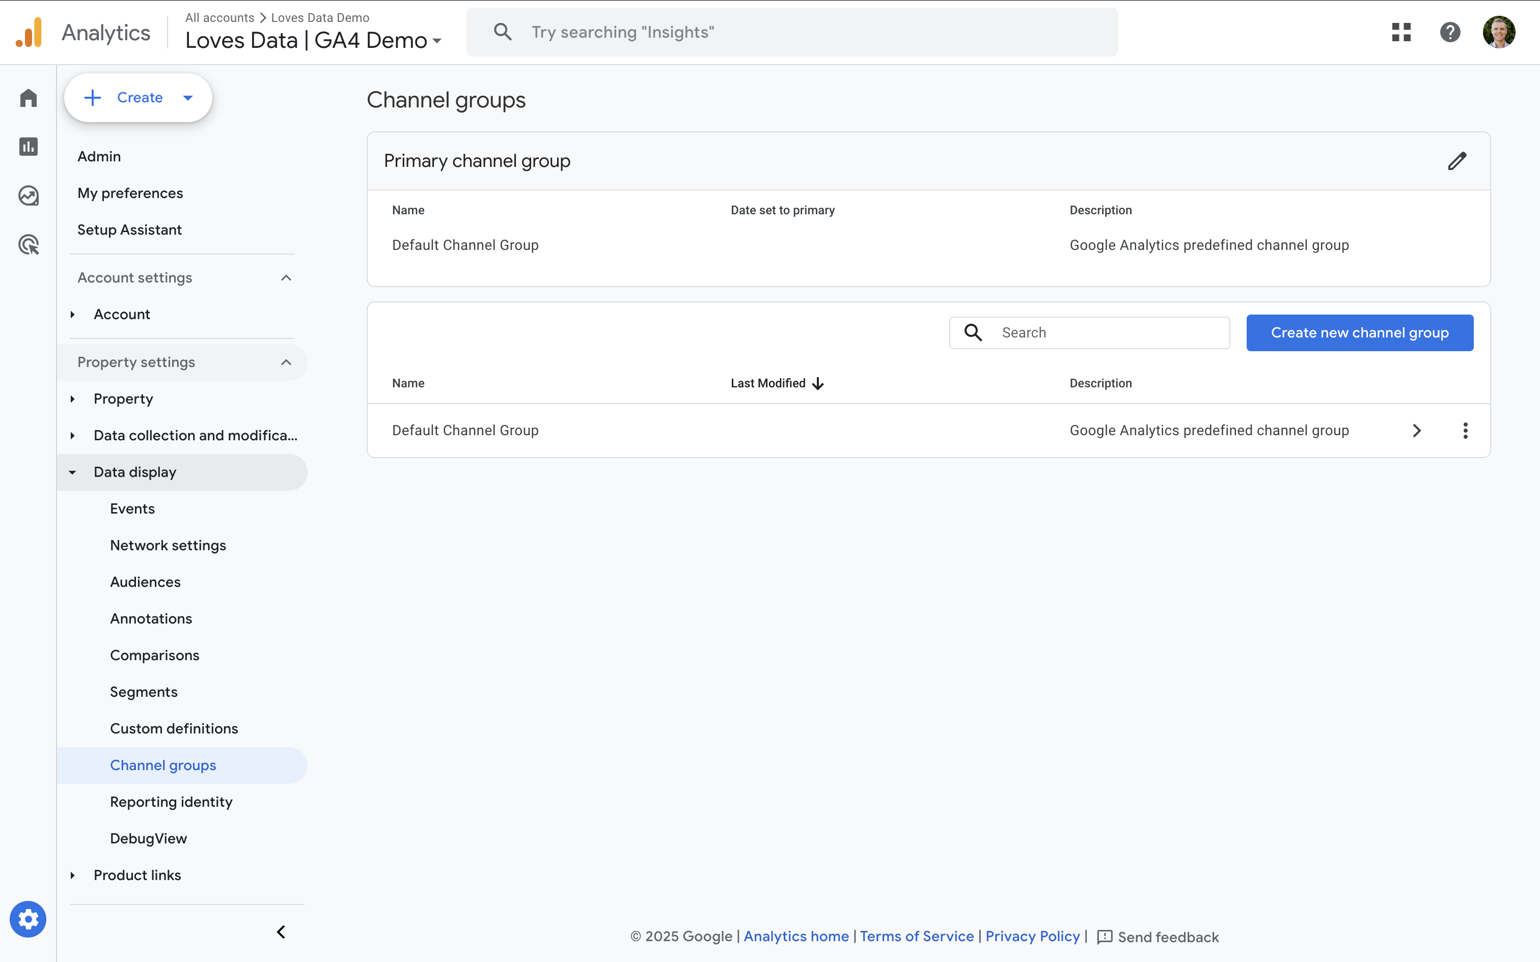Click Date set to primary header
The width and height of the screenshot is (1540, 962).
[x=783, y=211]
